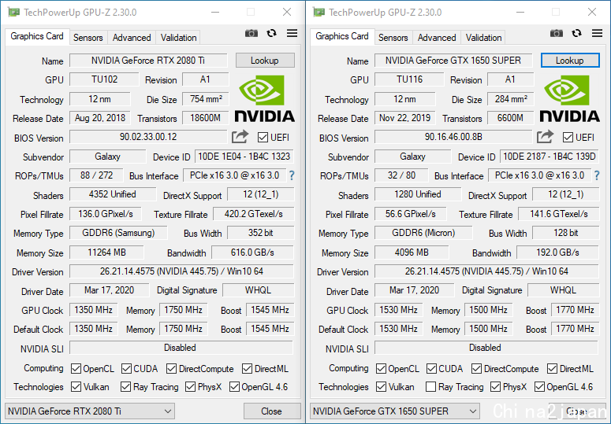Viewport: 611px width, 424px height.
Task: Click Shaders value 4352 Unified
Action: (113, 194)
